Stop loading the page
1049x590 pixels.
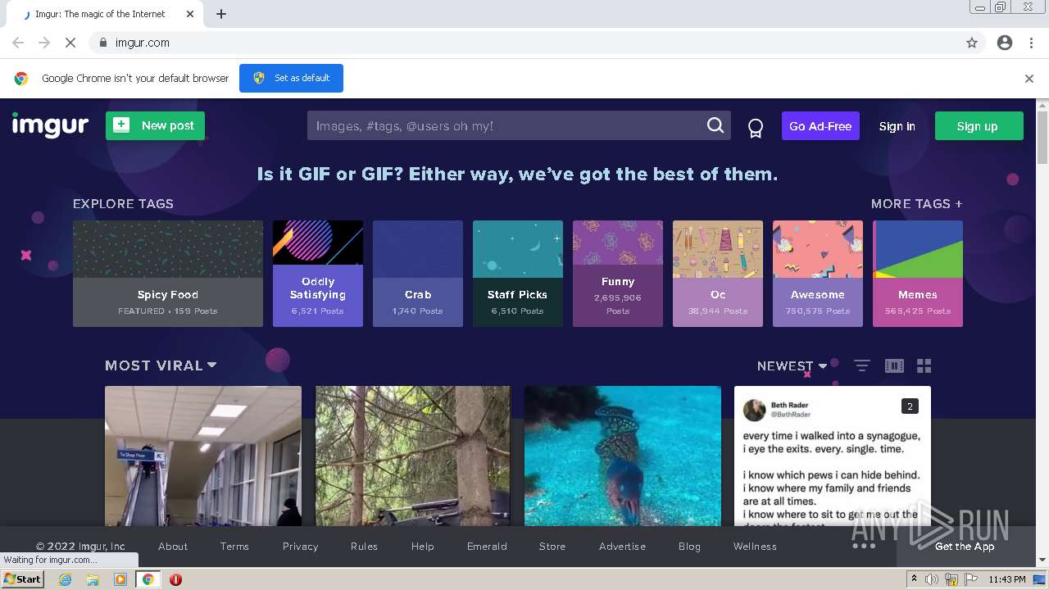(x=70, y=43)
